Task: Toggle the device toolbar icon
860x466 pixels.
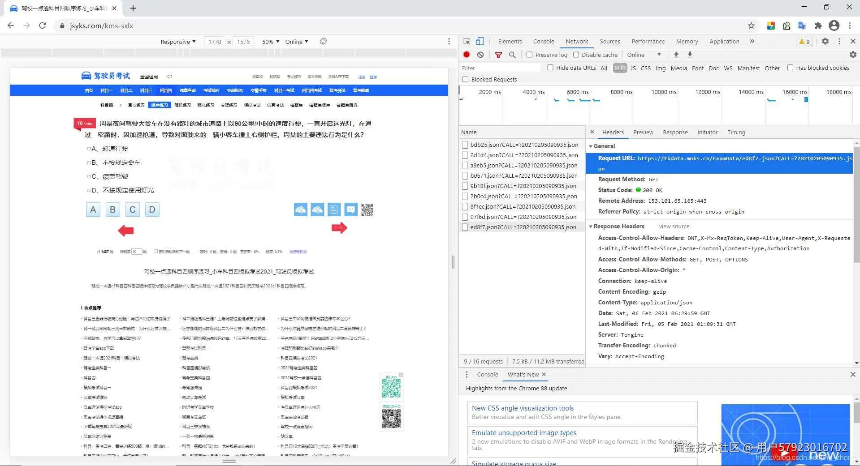Action: tap(480, 41)
